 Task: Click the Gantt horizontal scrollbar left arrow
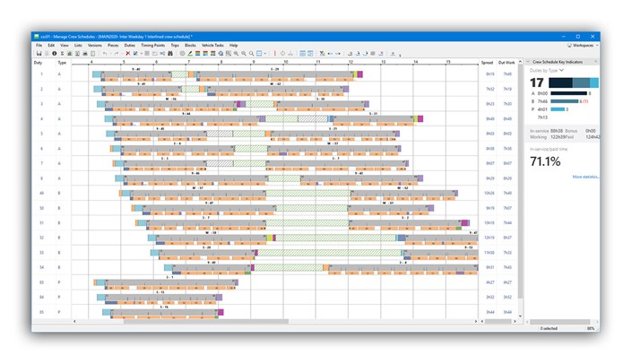tap(74, 321)
